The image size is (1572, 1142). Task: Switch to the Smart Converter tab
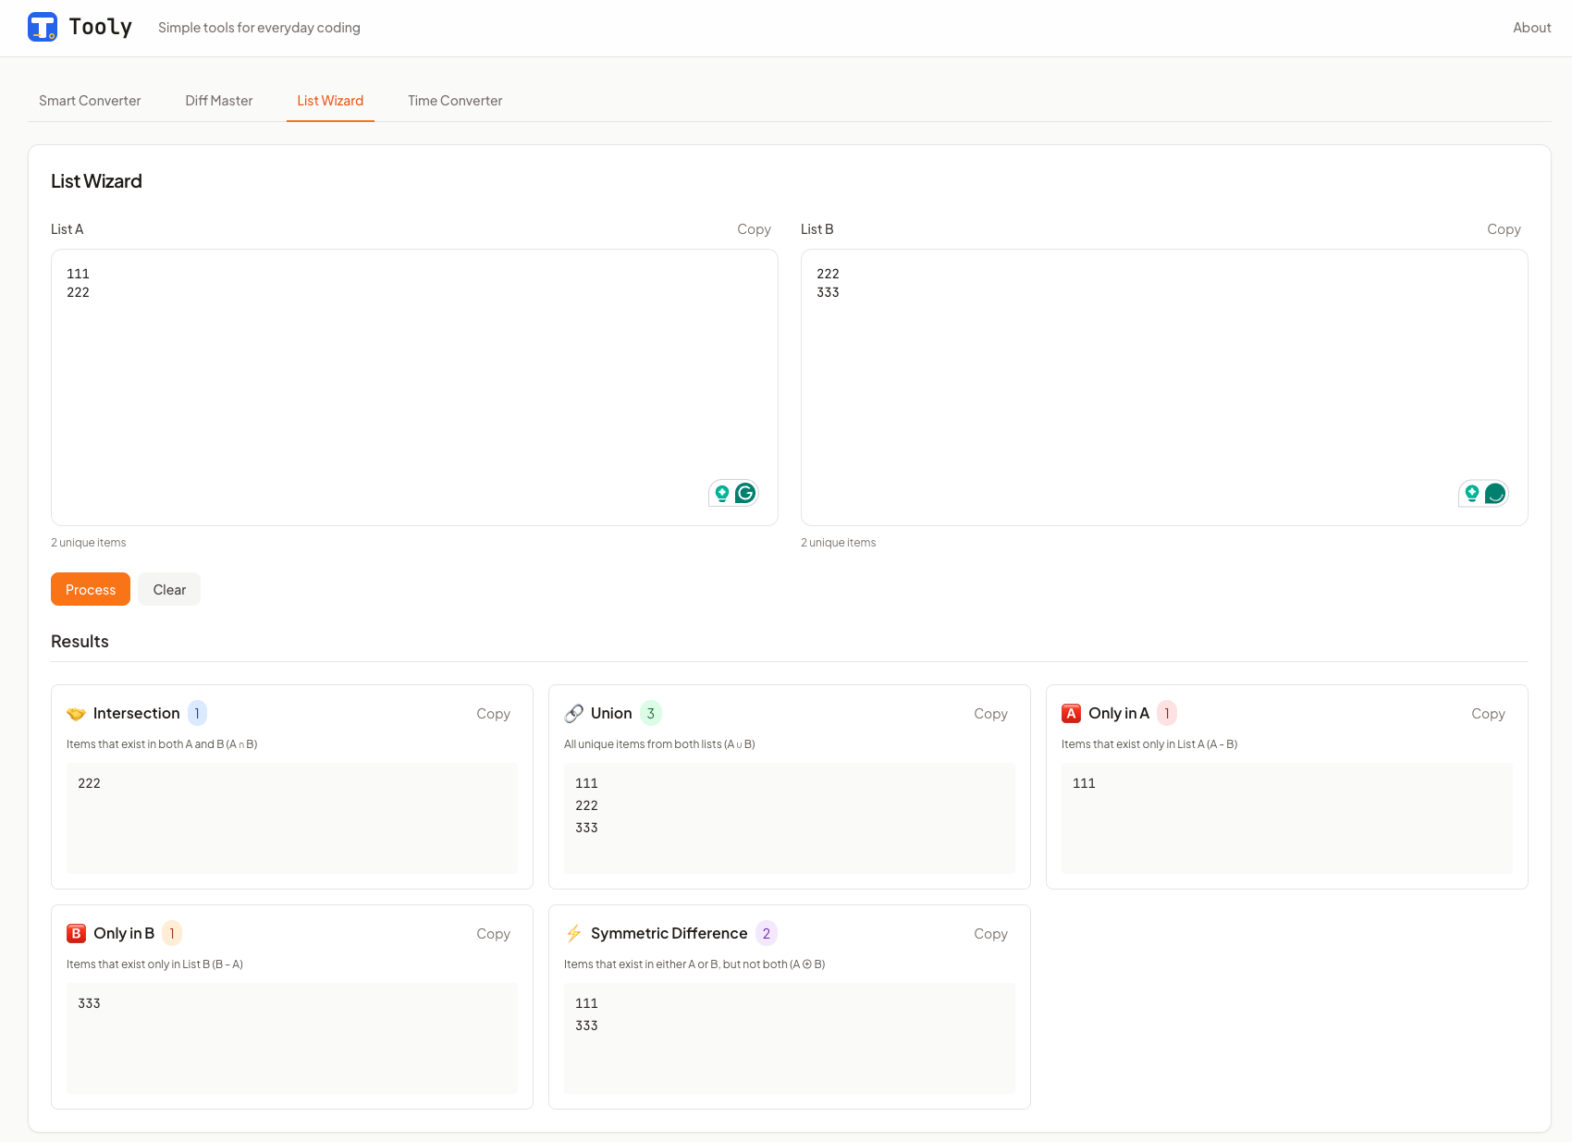pos(90,101)
